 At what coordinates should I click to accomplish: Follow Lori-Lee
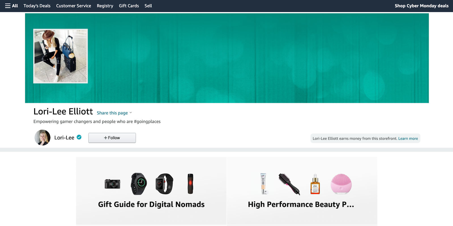coord(112,138)
